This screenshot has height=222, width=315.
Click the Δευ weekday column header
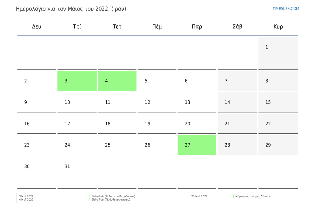37,27
